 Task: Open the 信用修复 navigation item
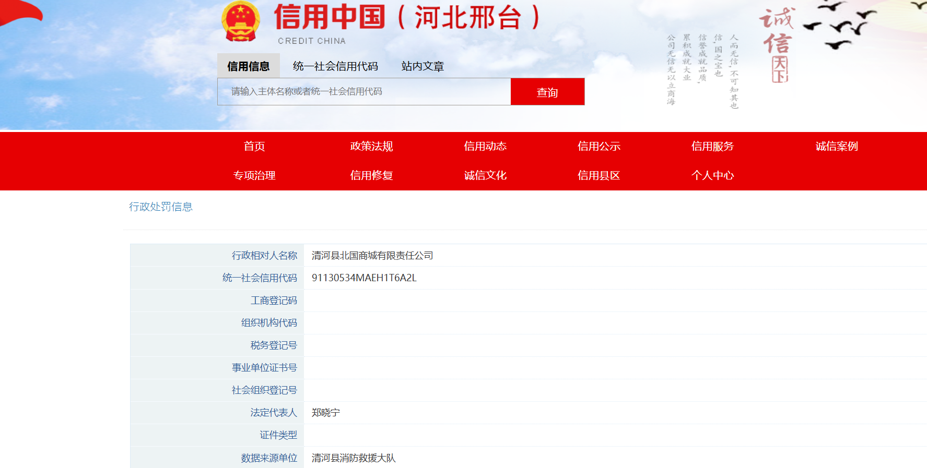(371, 176)
